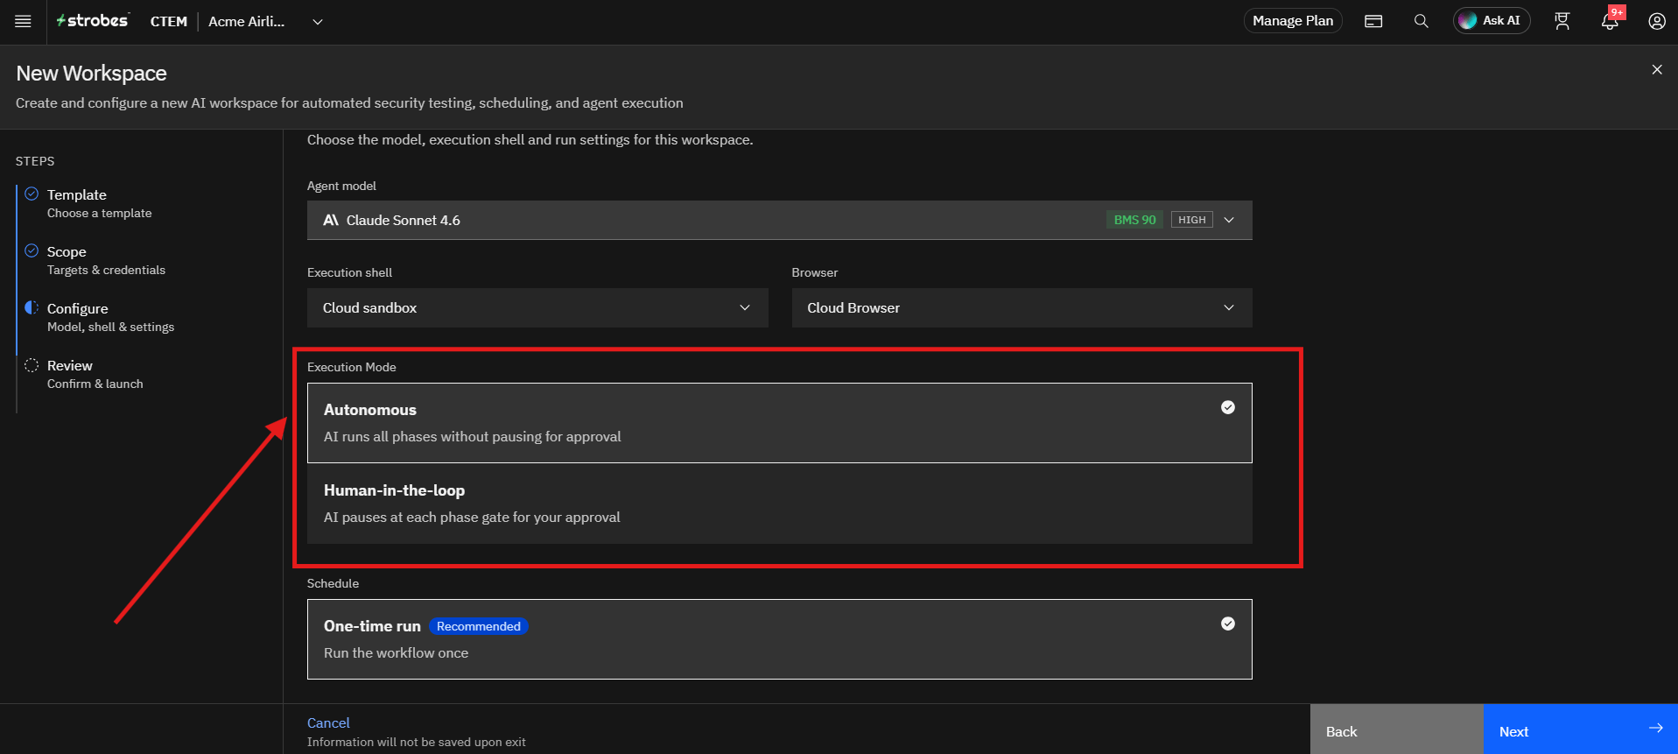Open the Browser dropdown
The width and height of the screenshot is (1678, 754).
1022,307
